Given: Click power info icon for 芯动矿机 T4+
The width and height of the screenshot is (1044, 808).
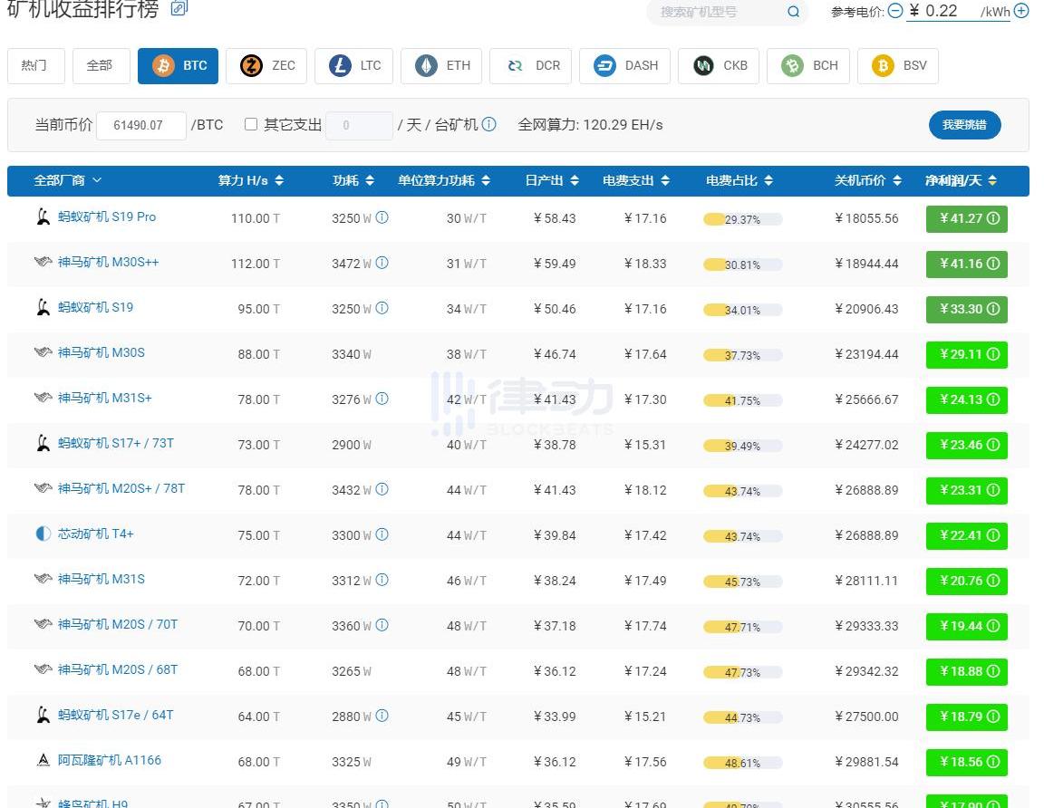Looking at the screenshot, I should 382,534.
